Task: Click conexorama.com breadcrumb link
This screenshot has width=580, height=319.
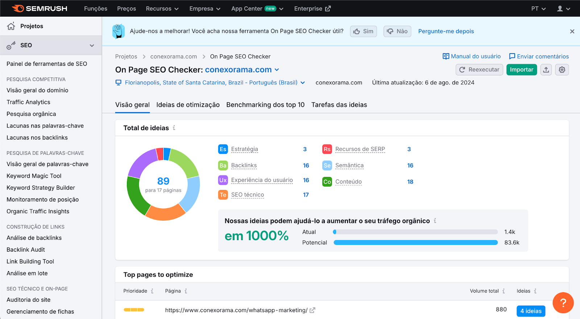Action: [x=174, y=56]
